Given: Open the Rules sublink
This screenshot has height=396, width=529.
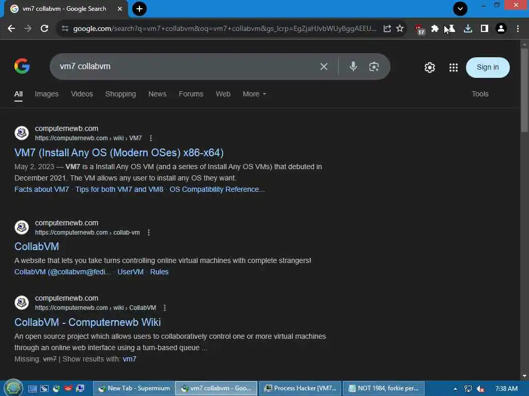Looking at the screenshot, I should pyautogui.click(x=159, y=272).
